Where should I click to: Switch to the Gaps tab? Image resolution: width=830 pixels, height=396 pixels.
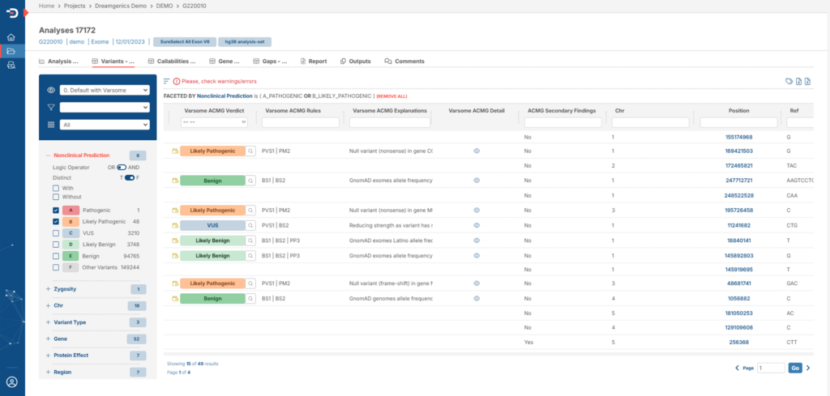(x=270, y=62)
